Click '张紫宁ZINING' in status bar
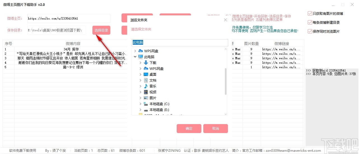359x154 pixels. pos(169,151)
